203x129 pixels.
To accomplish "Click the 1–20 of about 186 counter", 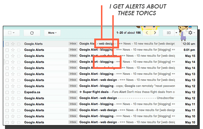I will point(129,33).
